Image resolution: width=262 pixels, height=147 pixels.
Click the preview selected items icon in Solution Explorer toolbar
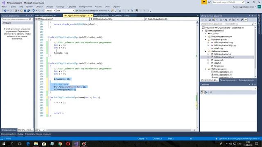pos(246,20)
